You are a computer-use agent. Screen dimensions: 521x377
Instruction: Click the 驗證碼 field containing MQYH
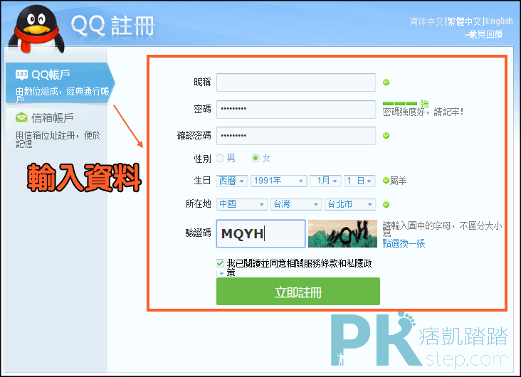click(260, 233)
